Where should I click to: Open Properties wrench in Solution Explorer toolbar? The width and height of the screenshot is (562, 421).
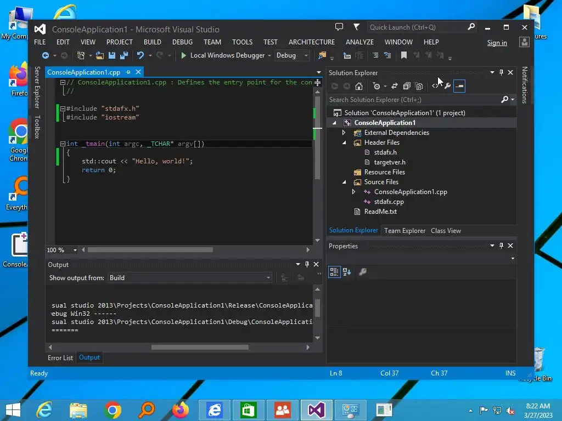(447, 86)
